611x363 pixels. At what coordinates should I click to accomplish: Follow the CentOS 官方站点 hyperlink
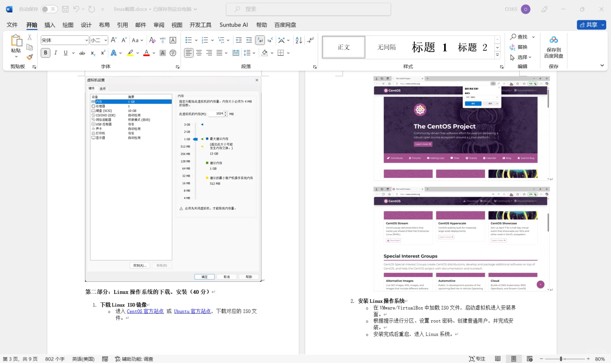(x=145, y=311)
